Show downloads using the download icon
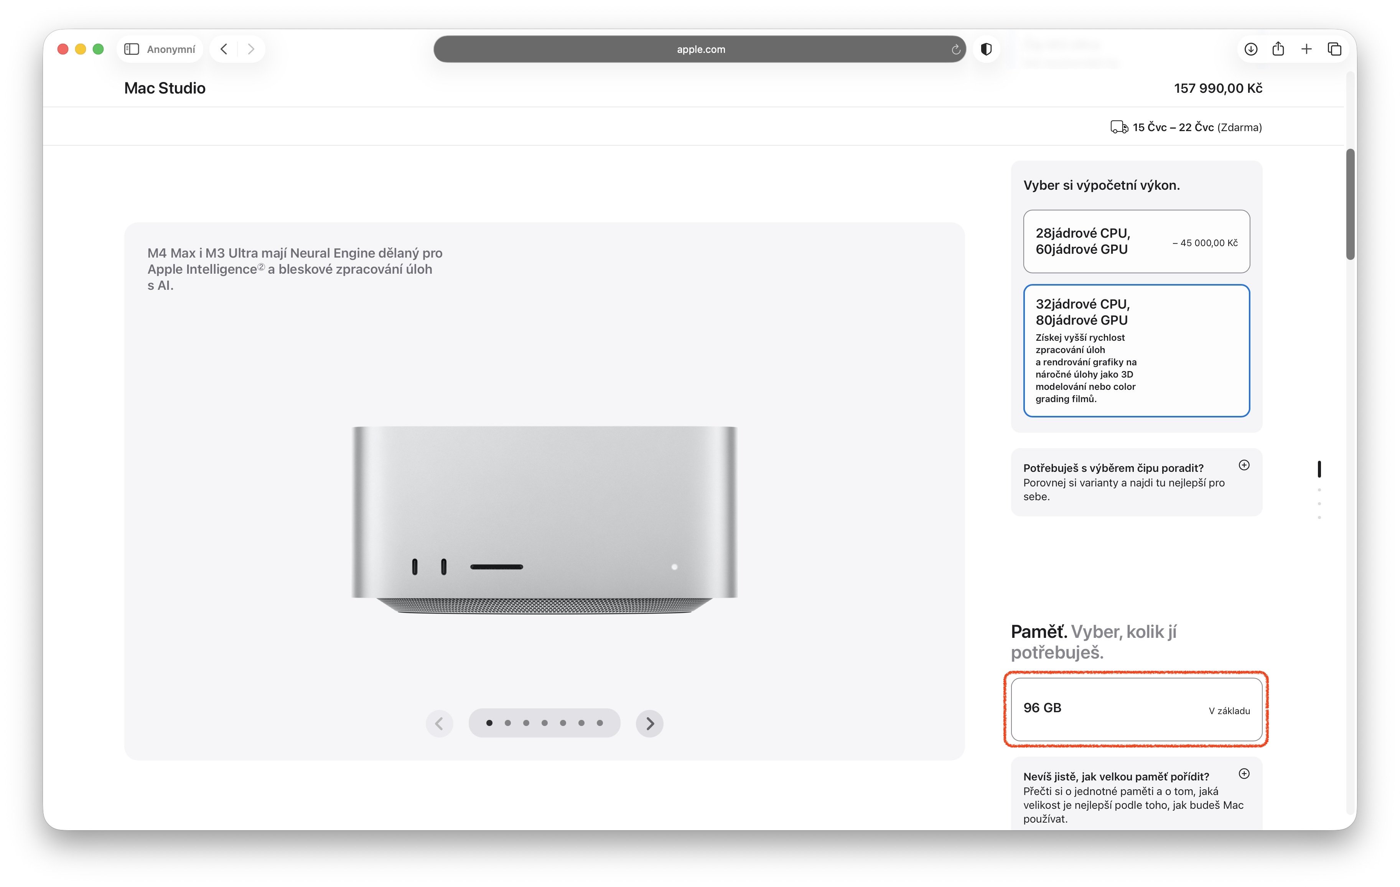The height and width of the screenshot is (887, 1400). (x=1250, y=49)
